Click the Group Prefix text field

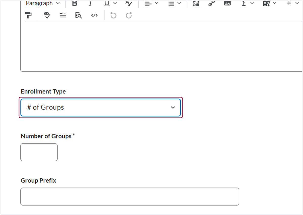click(130, 197)
